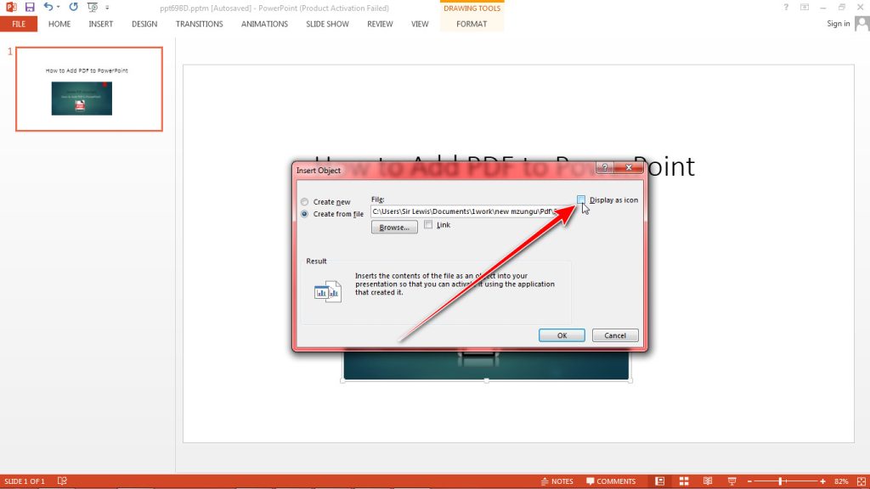Start slideshow from beginning via Quick Access toolbar
870x489 pixels.
click(x=92, y=7)
